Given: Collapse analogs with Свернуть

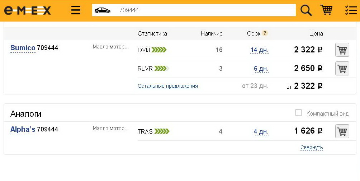Looking at the screenshot, I should pyautogui.click(x=312, y=147).
